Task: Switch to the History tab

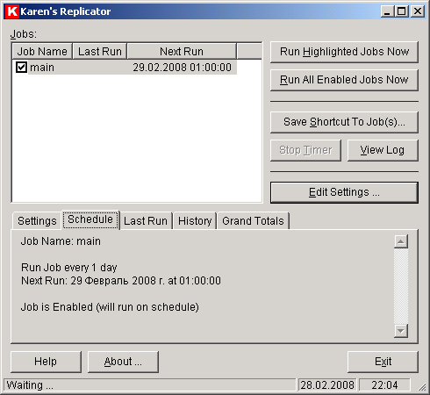Action: click(195, 221)
